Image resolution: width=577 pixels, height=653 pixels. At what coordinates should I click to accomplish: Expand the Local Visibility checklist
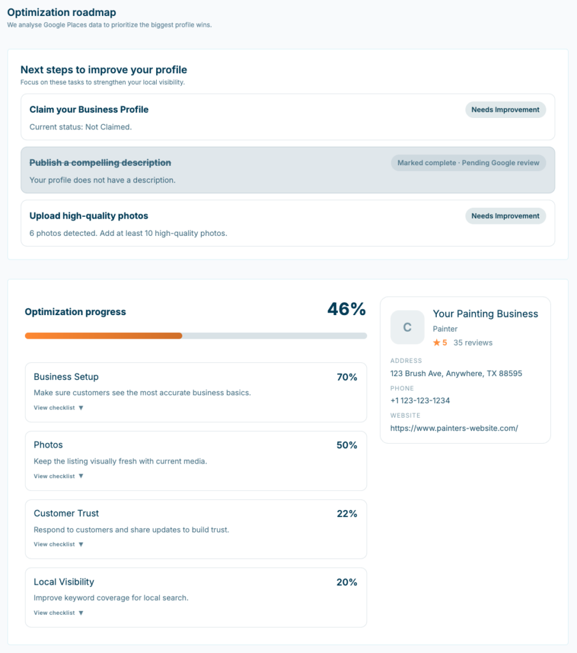point(59,613)
